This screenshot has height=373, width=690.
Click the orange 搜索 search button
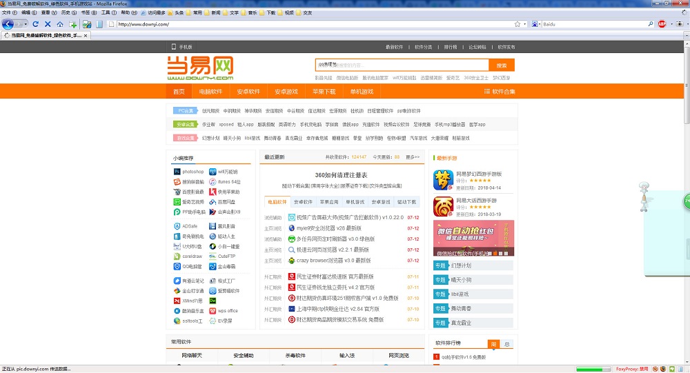pos(501,65)
